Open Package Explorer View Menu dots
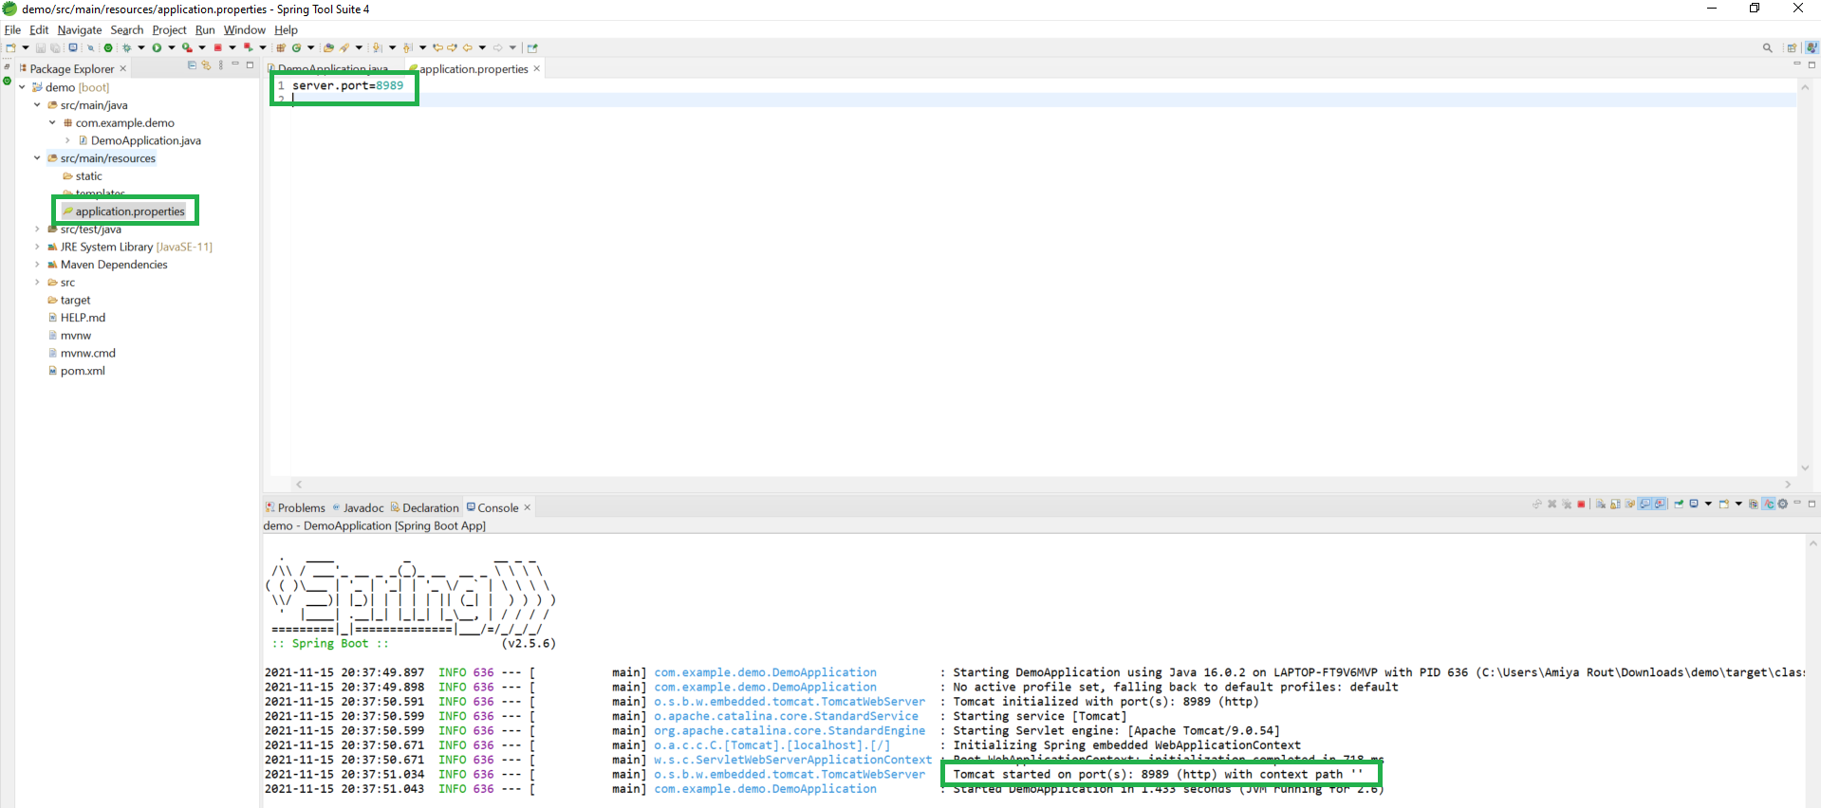This screenshot has width=1821, height=808. [x=221, y=65]
